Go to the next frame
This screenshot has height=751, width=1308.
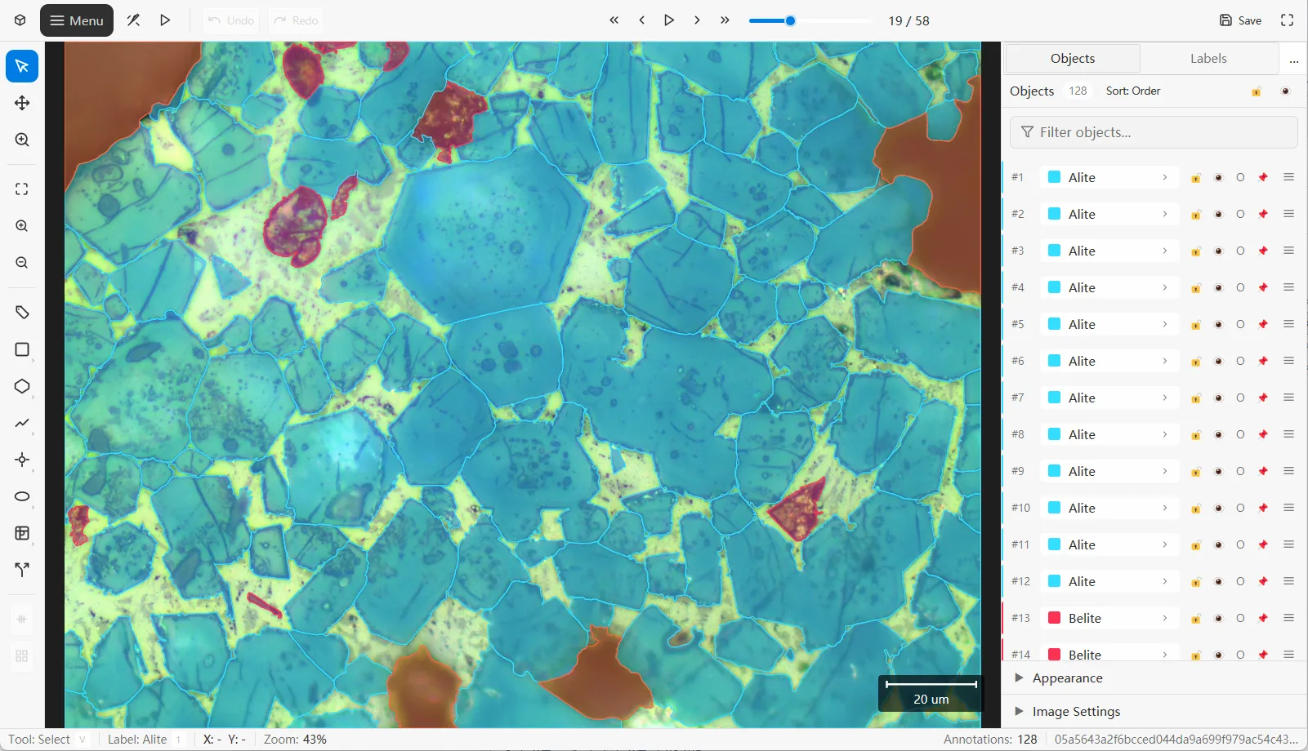[697, 20]
